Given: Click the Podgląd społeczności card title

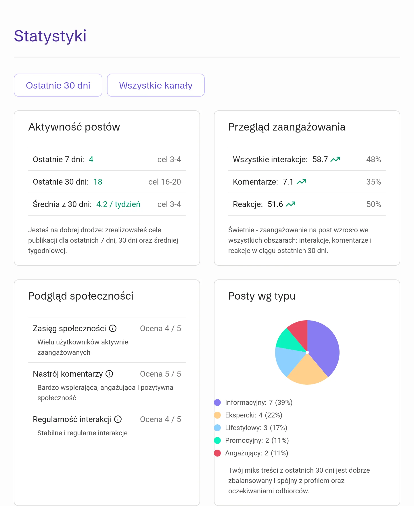Looking at the screenshot, I should click(81, 296).
